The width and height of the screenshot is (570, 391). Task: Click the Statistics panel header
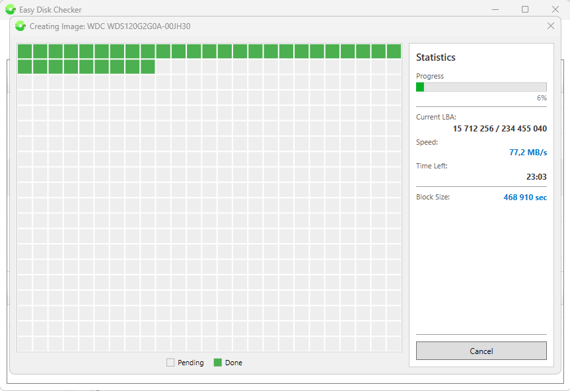[x=437, y=57]
